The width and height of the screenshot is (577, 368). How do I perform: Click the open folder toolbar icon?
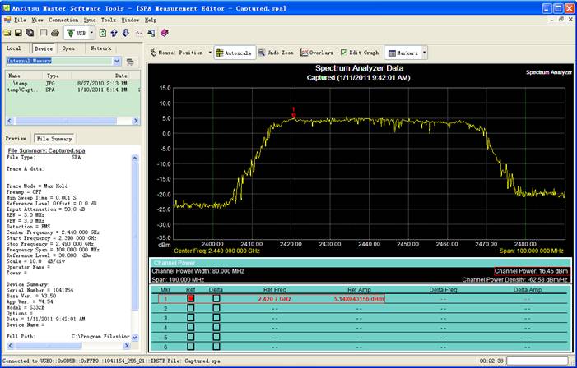(x=7, y=33)
